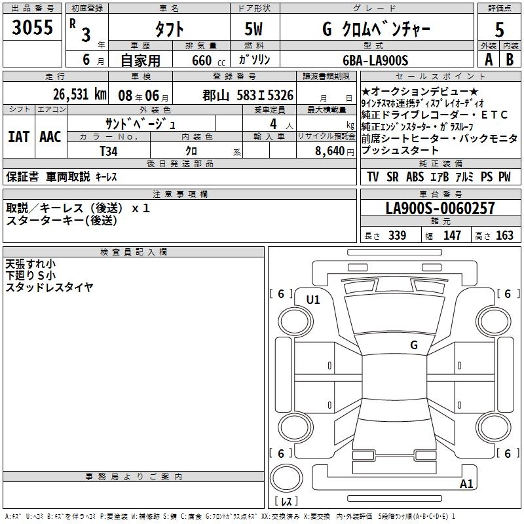Click the exterior grade A cell

489,60
